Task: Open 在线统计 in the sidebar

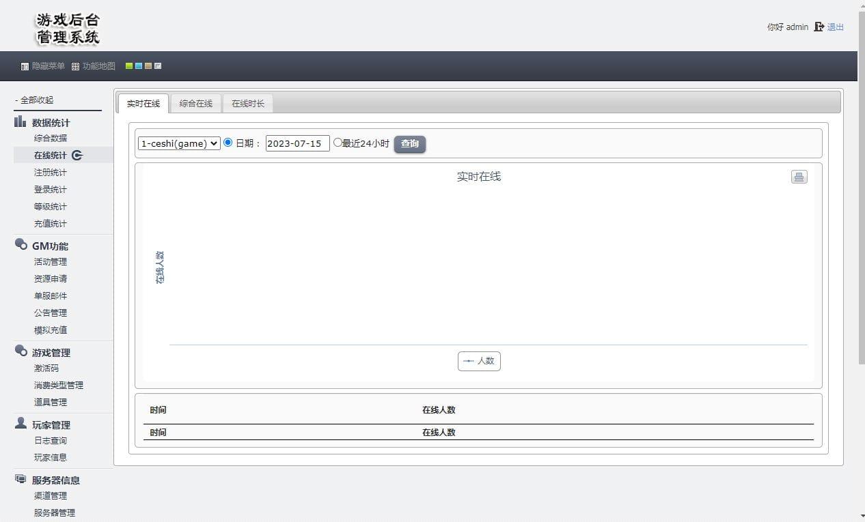Action: 51,156
